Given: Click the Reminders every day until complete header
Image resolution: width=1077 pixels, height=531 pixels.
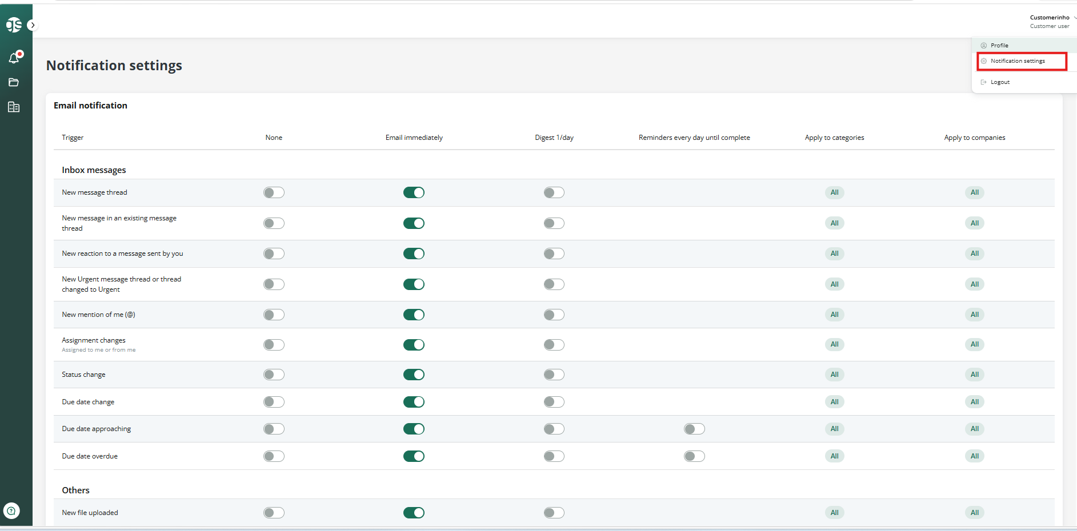Looking at the screenshot, I should 694,138.
